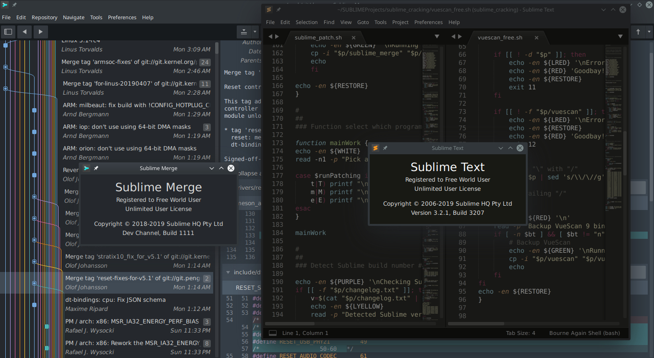
Task: Toggle side panel icon in Sublime Text status bar
Action: click(x=272, y=333)
